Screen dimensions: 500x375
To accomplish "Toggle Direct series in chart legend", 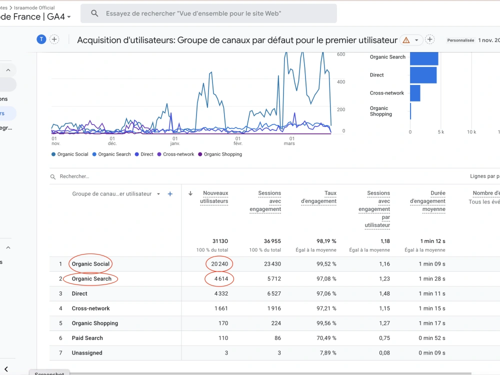I will (x=144, y=154).
